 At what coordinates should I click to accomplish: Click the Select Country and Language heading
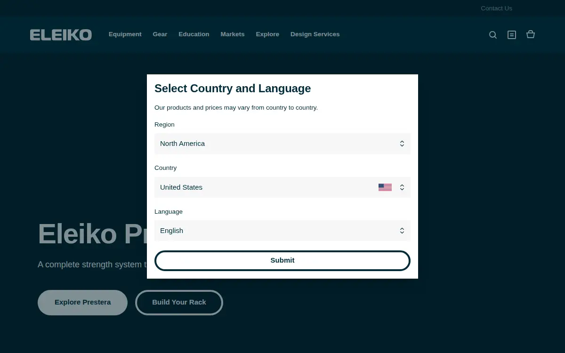click(x=233, y=88)
